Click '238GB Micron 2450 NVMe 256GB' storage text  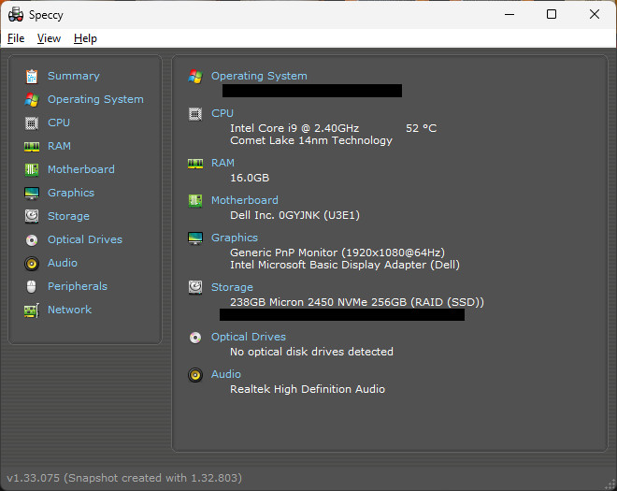pyautogui.click(x=319, y=302)
